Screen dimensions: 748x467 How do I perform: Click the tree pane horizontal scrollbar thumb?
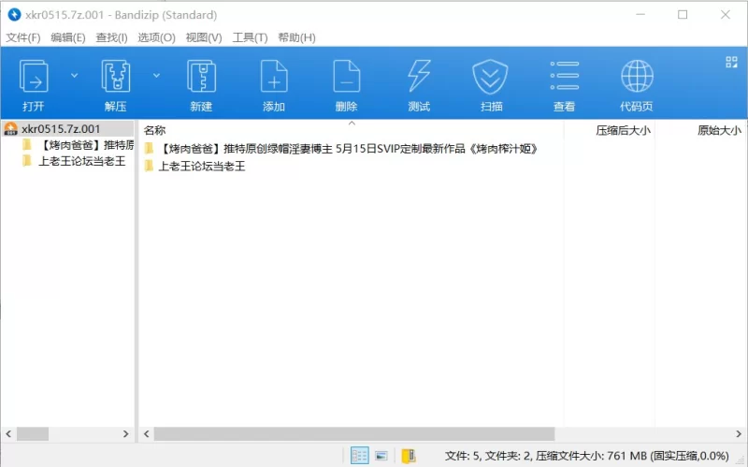click(33, 434)
